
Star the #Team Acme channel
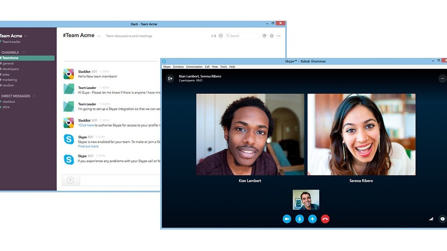[x=272, y=36]
